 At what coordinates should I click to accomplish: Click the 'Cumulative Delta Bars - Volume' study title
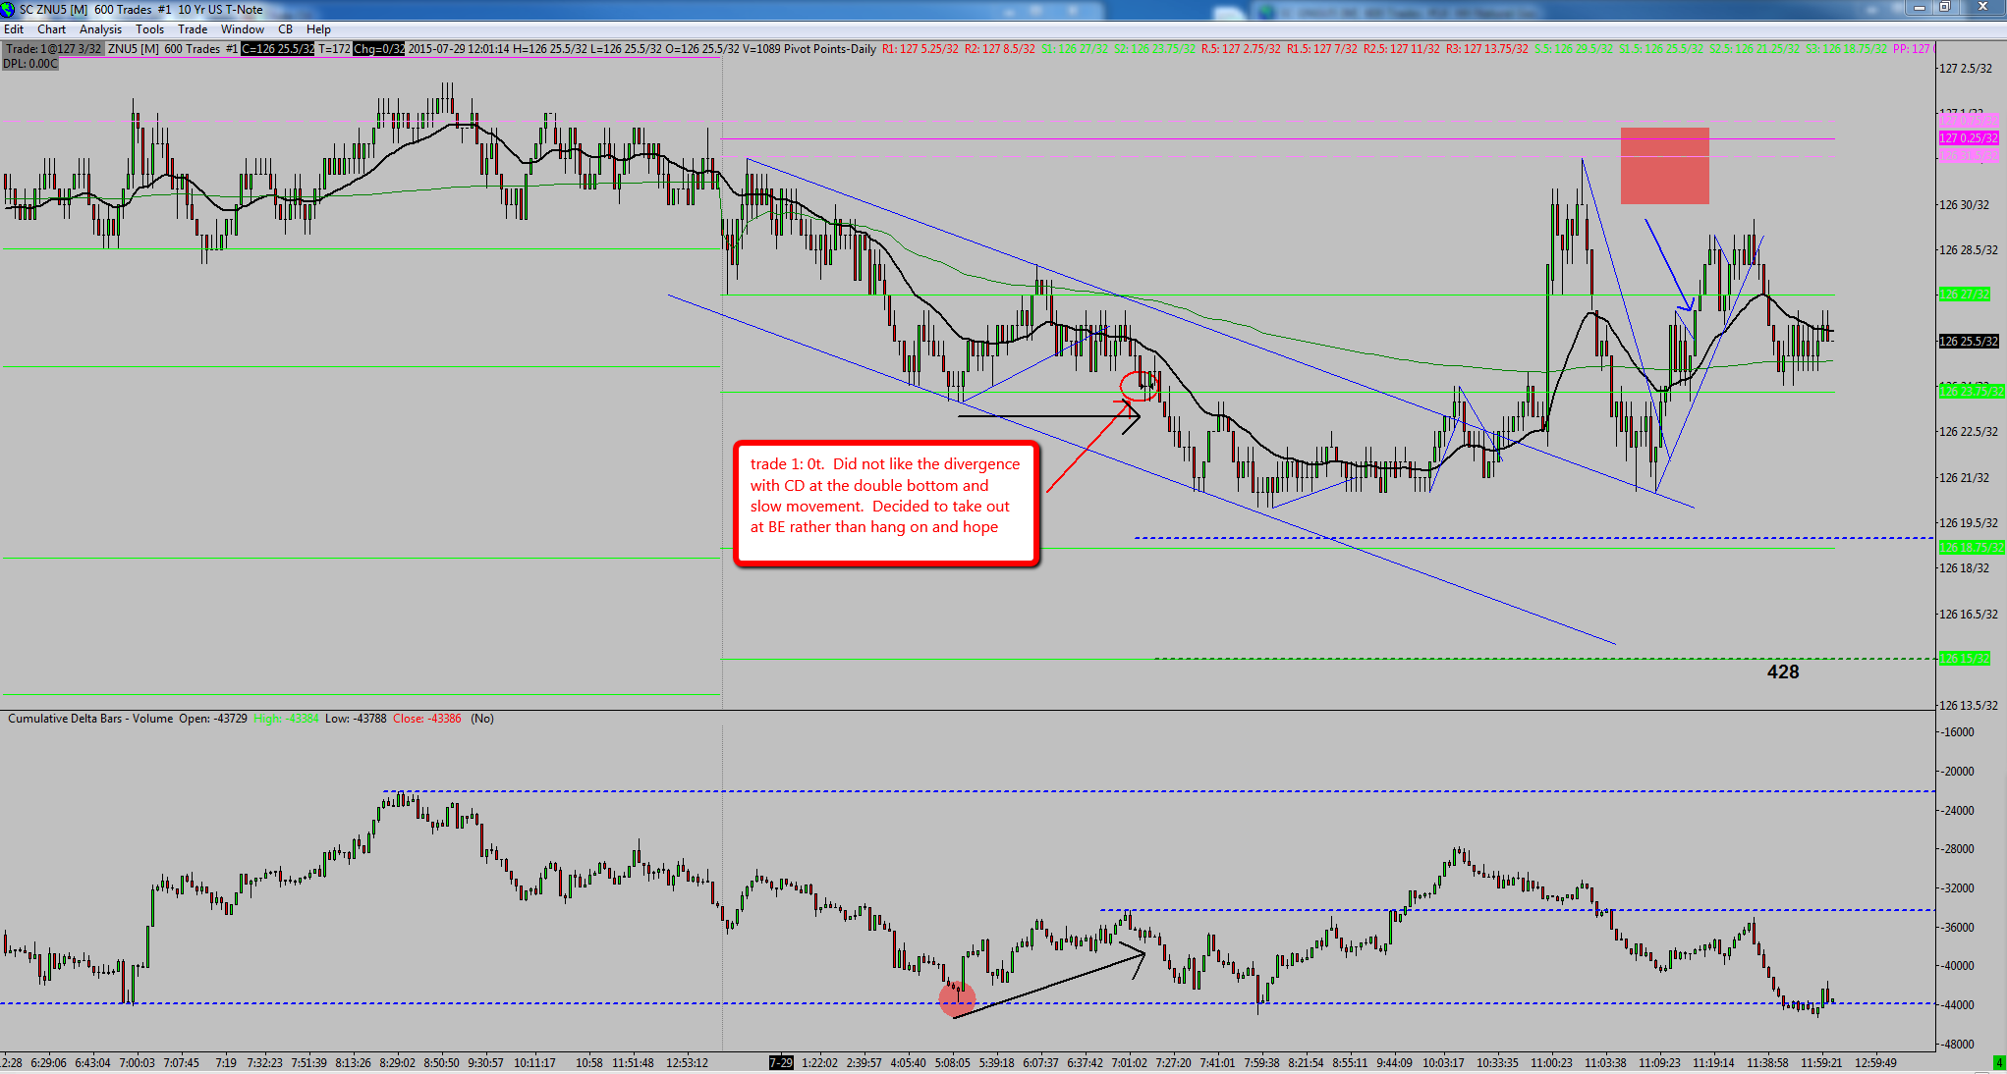[90, 719]
